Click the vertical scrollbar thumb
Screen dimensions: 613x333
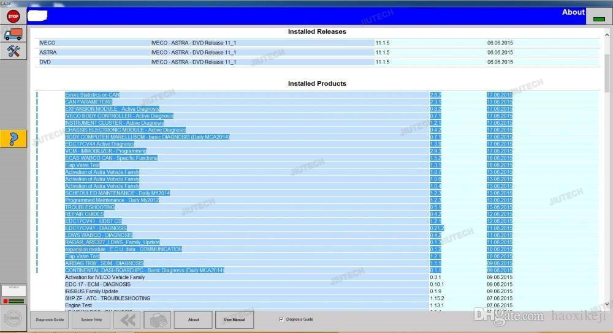[x=607, y=72]
